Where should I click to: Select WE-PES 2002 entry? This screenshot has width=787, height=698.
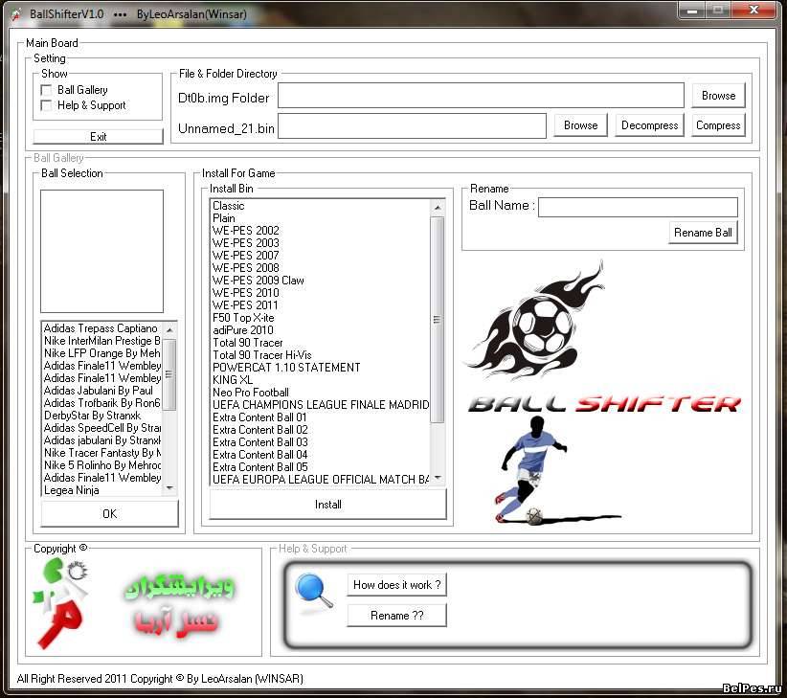(320, 231)
